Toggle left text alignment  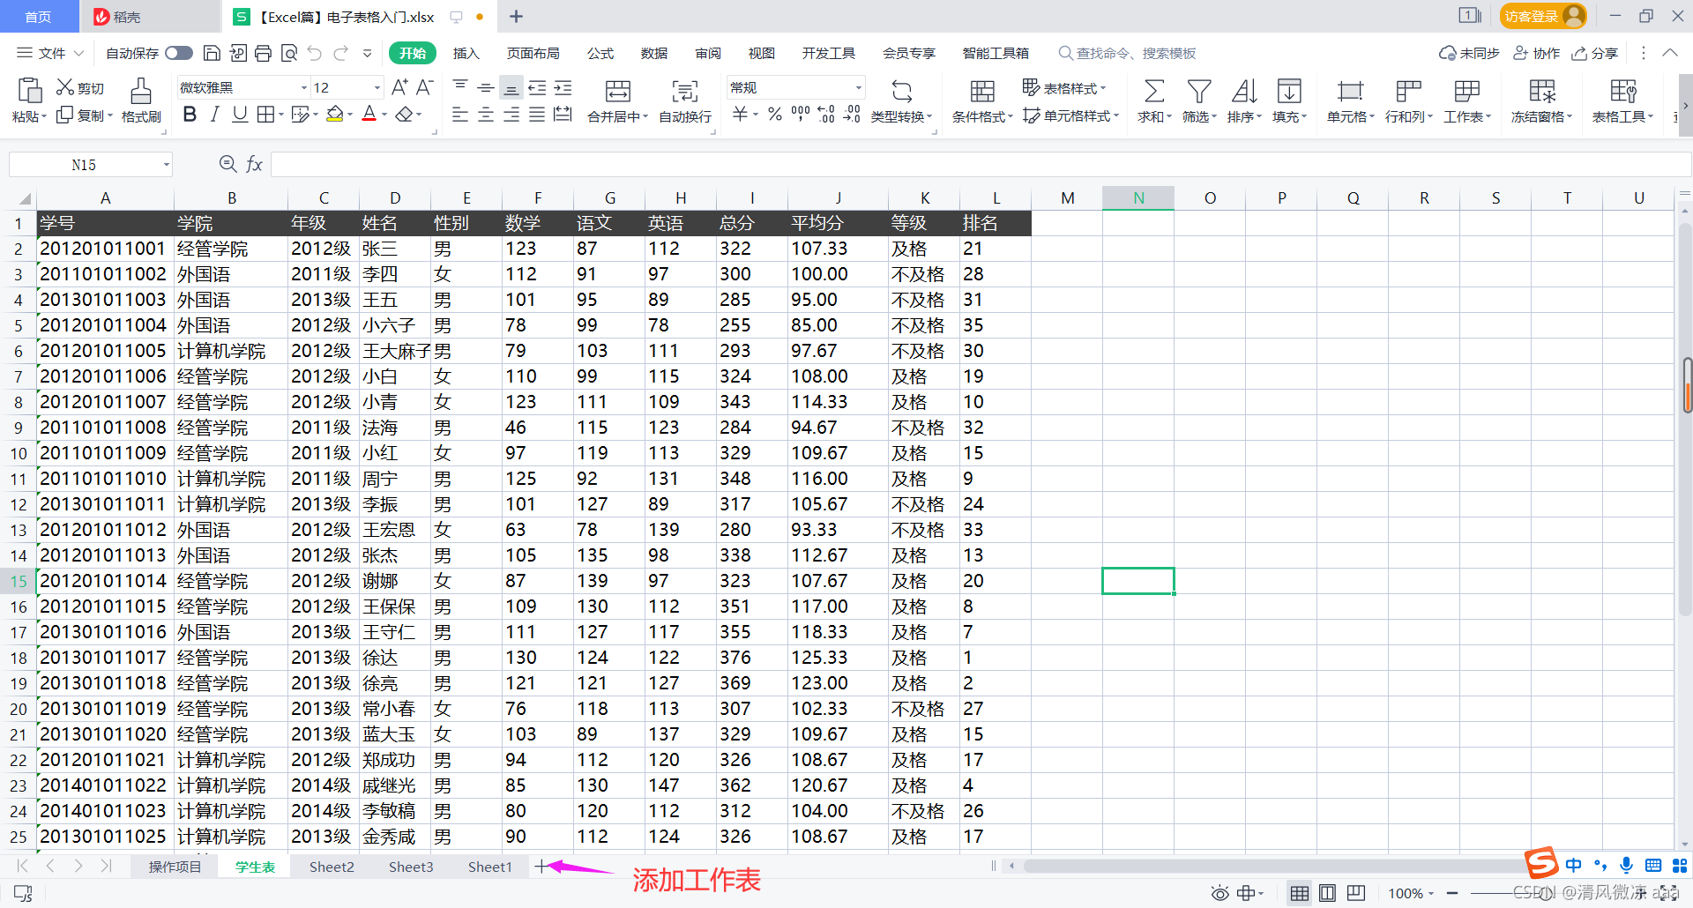tap(460, 115)
